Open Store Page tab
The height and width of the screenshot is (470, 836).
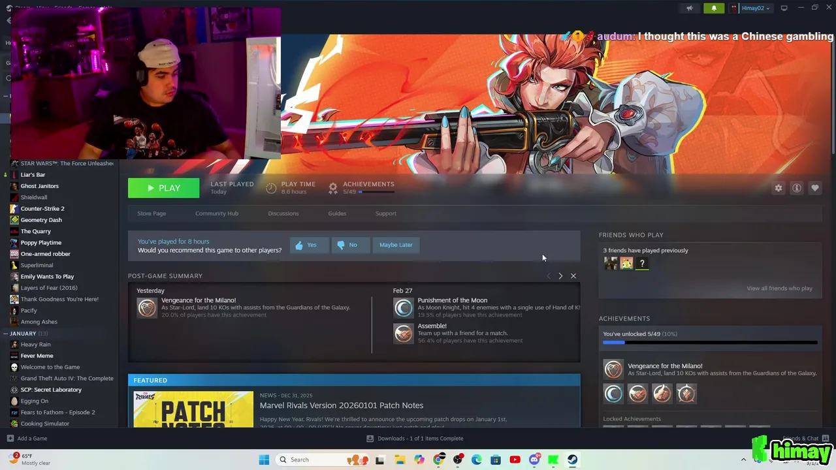[152, 213]
